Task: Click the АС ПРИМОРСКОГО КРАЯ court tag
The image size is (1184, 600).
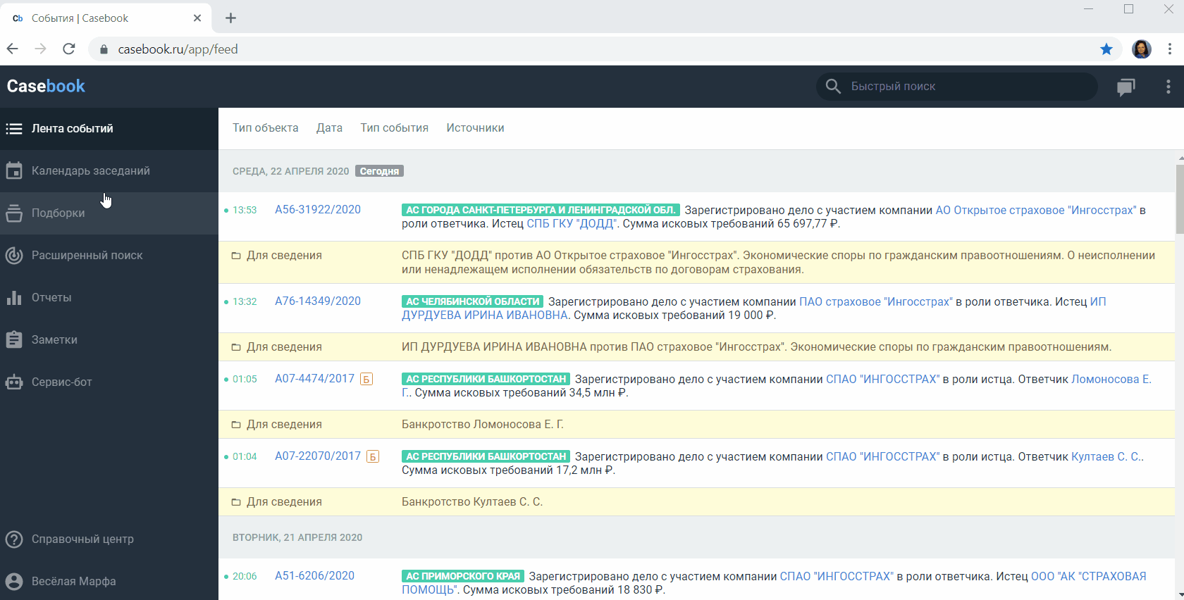Action: [463, 576]
